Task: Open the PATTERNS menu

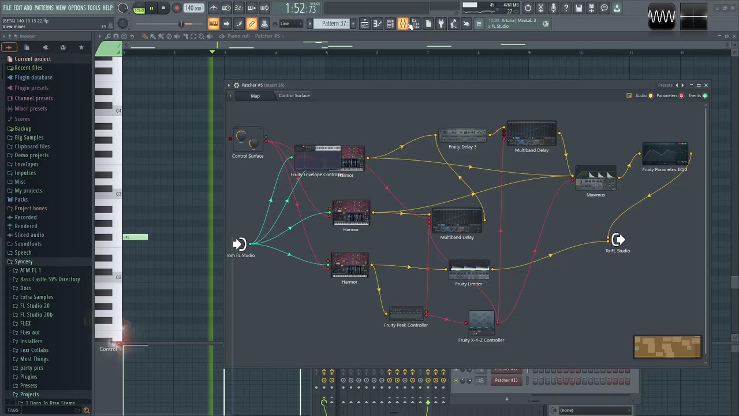Action: 44,8
